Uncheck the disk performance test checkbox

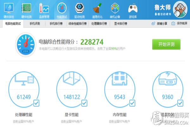pyautogui.click(x=180, y=103)
